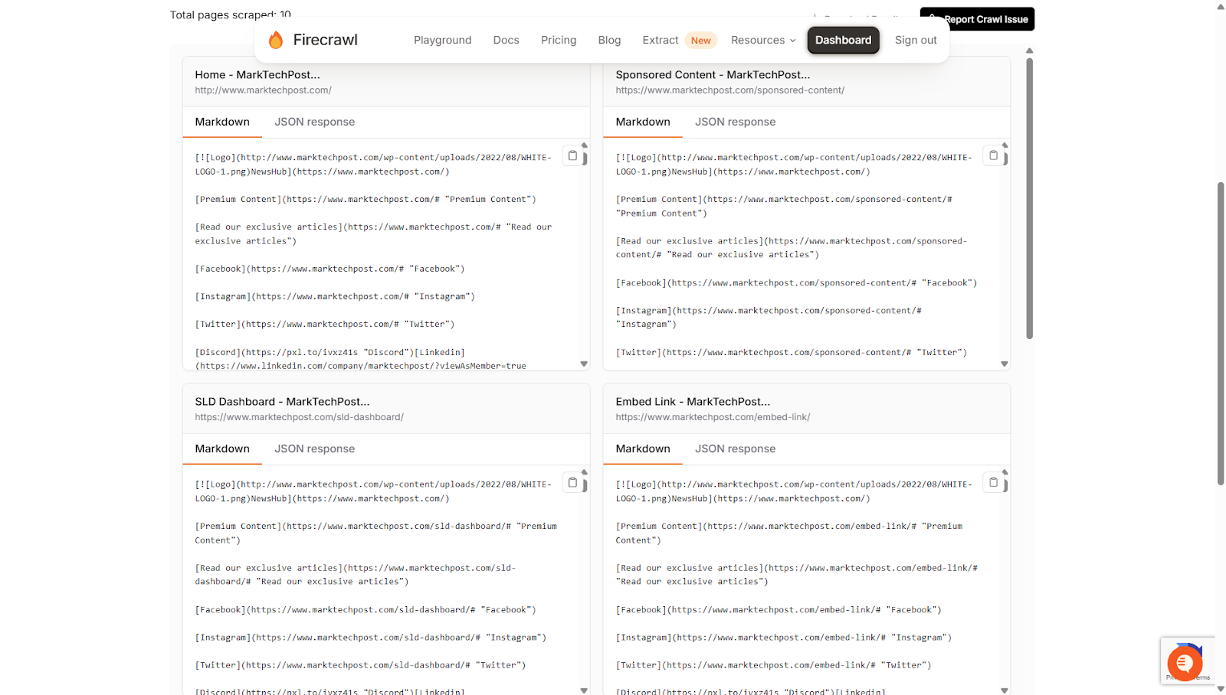The height and width of the screenshot is (695, 1226).
Task: Click the sponsored-content URL under the card title
Action: [x=730, y=90]
